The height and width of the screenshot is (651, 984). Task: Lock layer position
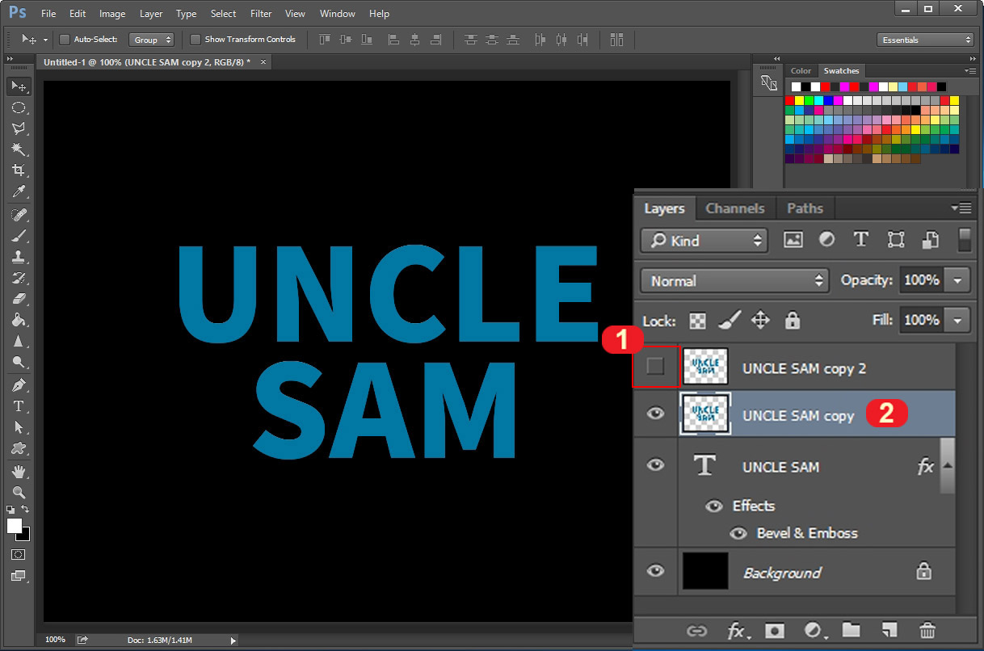point(760,321)
